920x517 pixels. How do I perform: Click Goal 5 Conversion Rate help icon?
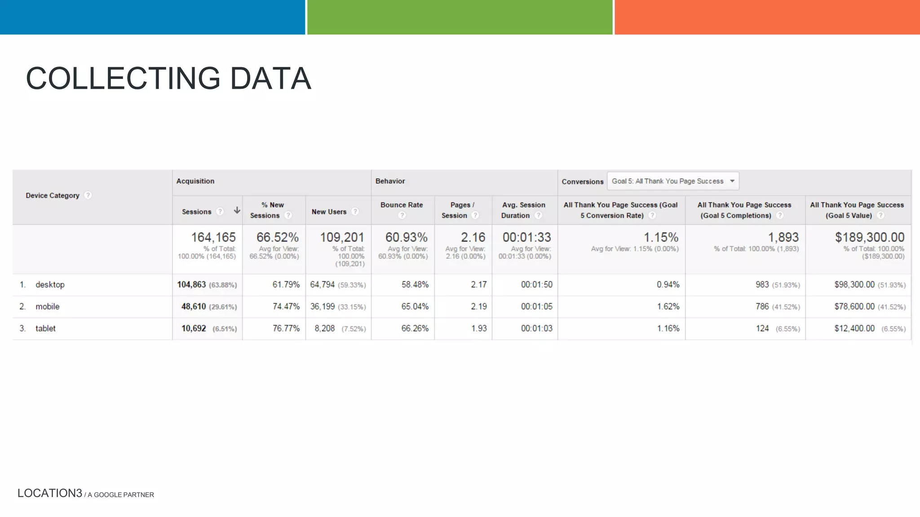click(x=652, y=215)
